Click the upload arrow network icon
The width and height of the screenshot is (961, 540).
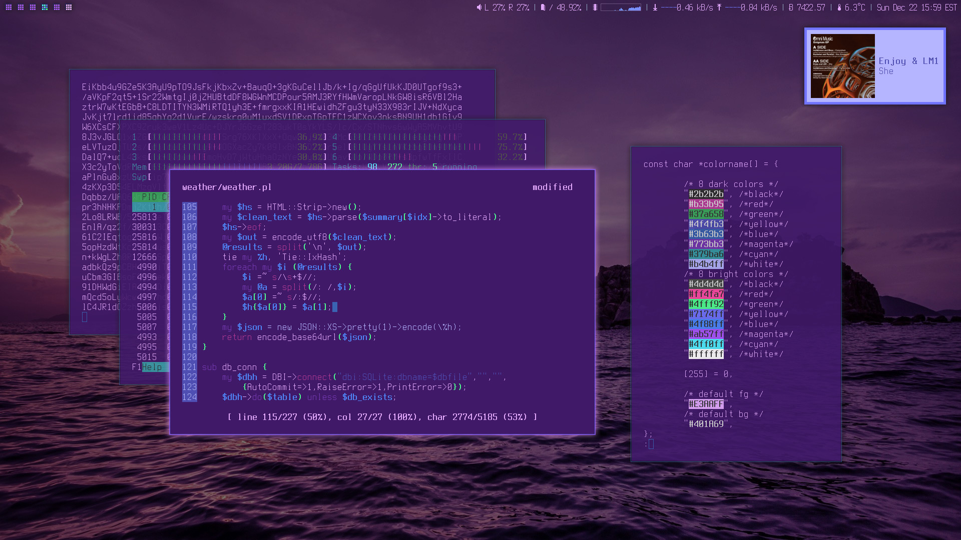pyautogui.click(x=719, y=7)
